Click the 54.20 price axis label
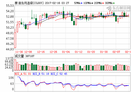This screenshot has width=131, height=92. (10, 11)
